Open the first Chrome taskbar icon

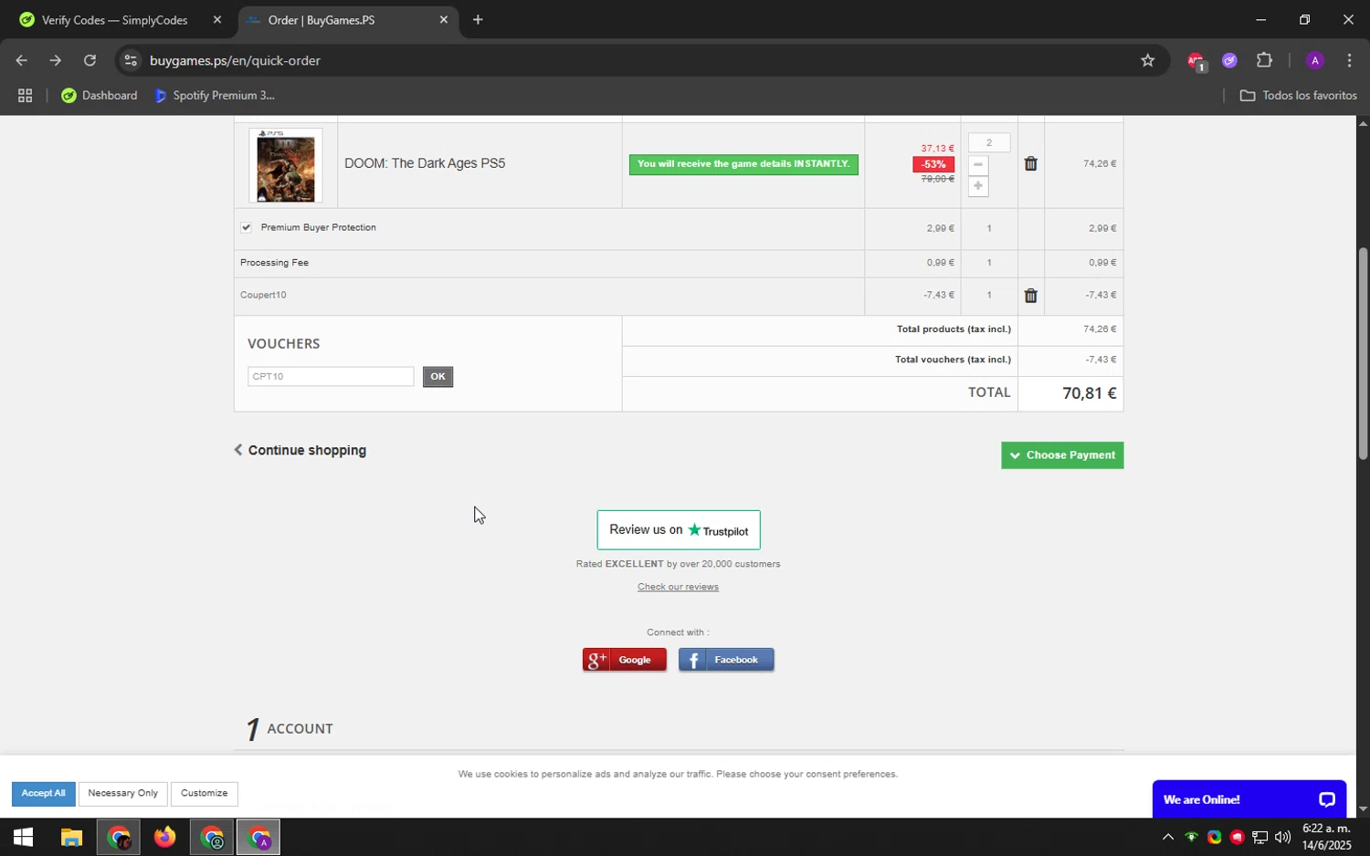point(119,837)
